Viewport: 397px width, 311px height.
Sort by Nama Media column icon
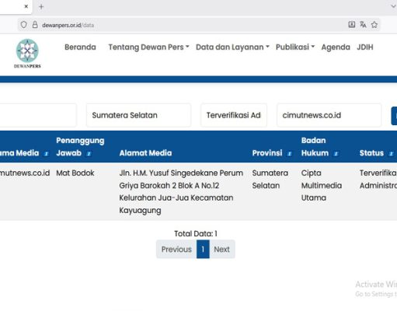click(46, 154)
